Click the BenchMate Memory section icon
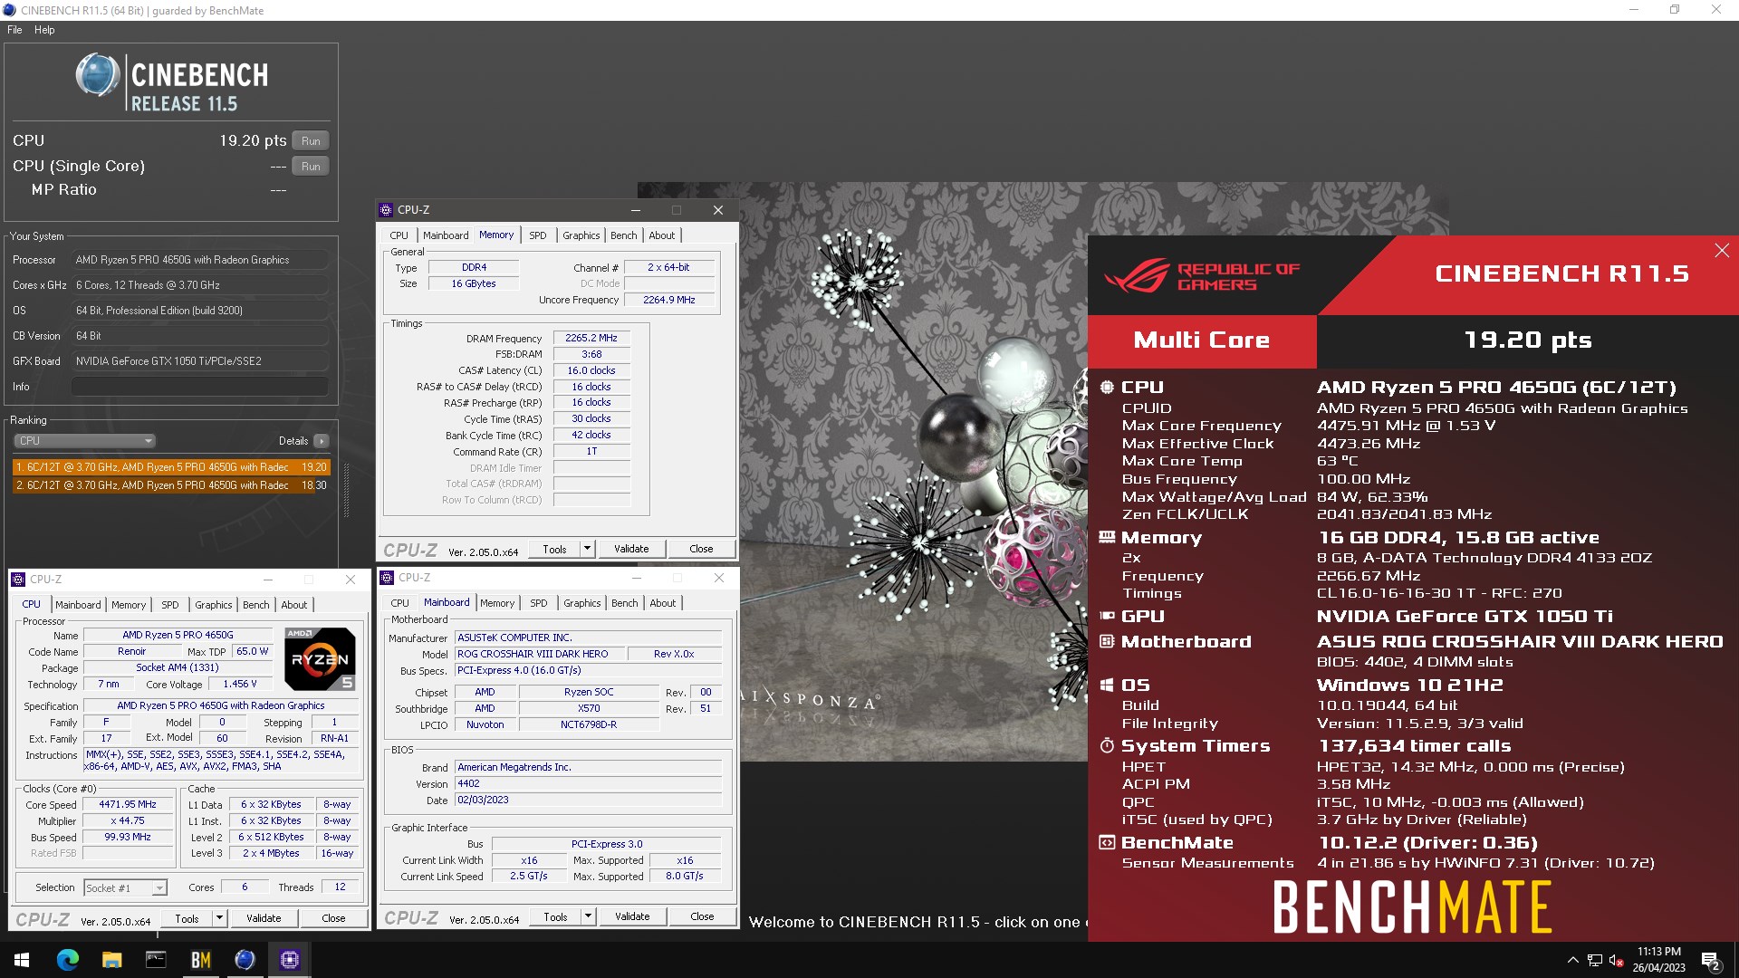1739x978 pixels. coord(1107,537)
